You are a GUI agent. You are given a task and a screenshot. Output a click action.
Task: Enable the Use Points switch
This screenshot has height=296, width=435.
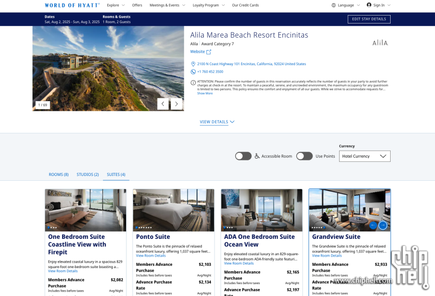[x=304, y=156]
